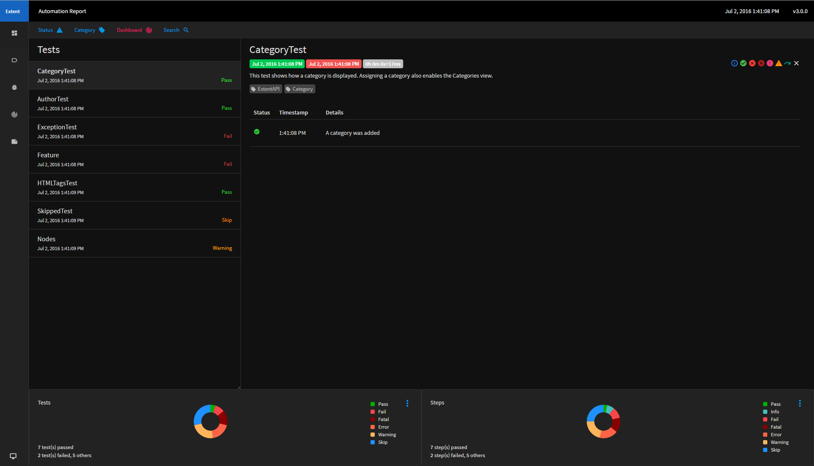Toggle the pink error step filter
The image size is (814, 466).
pos(770,63)
